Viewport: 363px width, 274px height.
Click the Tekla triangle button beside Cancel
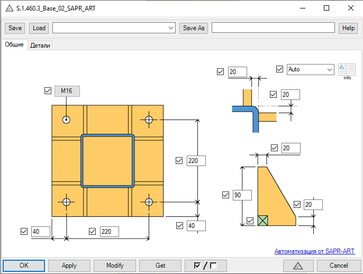tap(298, 266)
